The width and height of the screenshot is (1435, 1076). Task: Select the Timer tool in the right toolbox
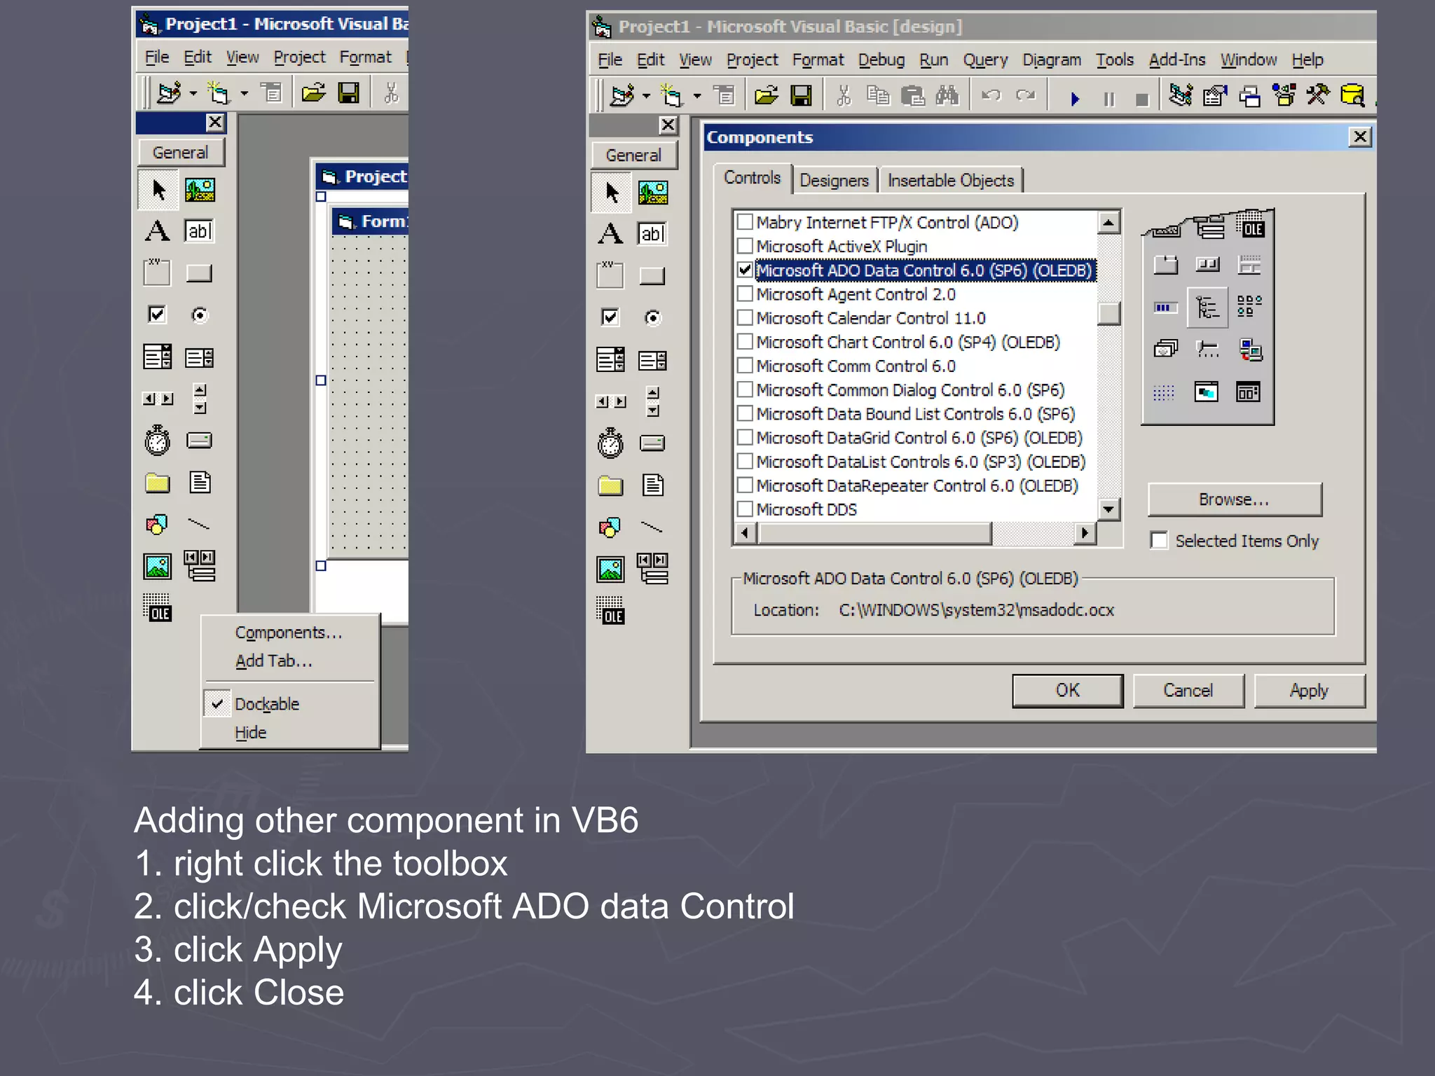point(610,443)
